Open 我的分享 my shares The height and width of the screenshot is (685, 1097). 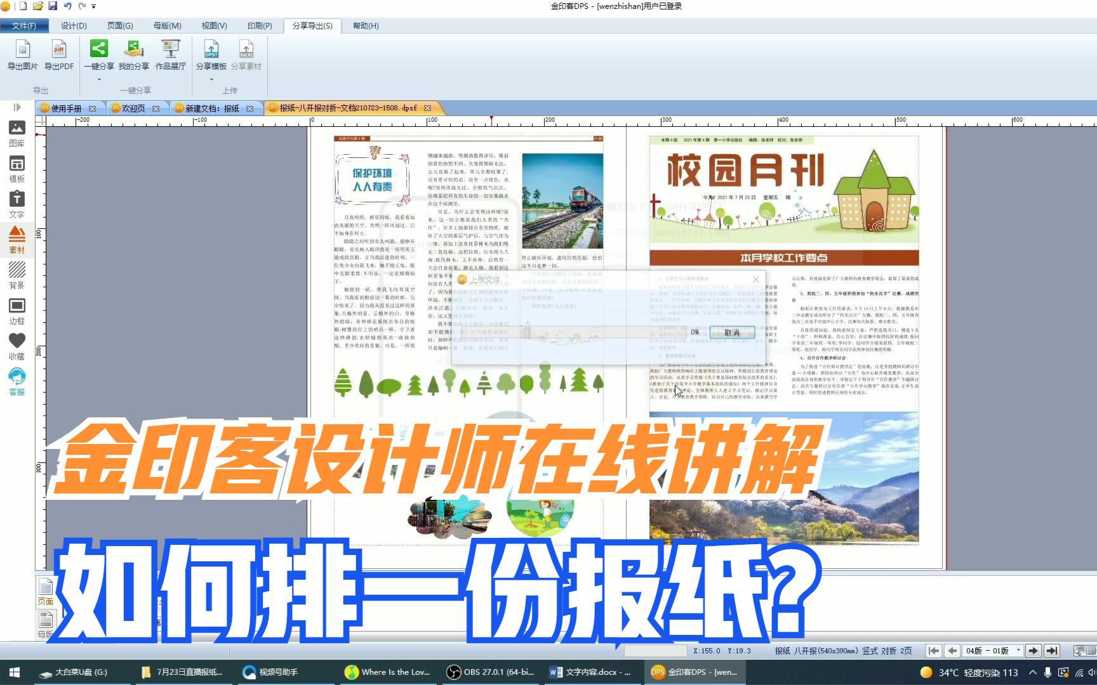[x=134, y=55]
